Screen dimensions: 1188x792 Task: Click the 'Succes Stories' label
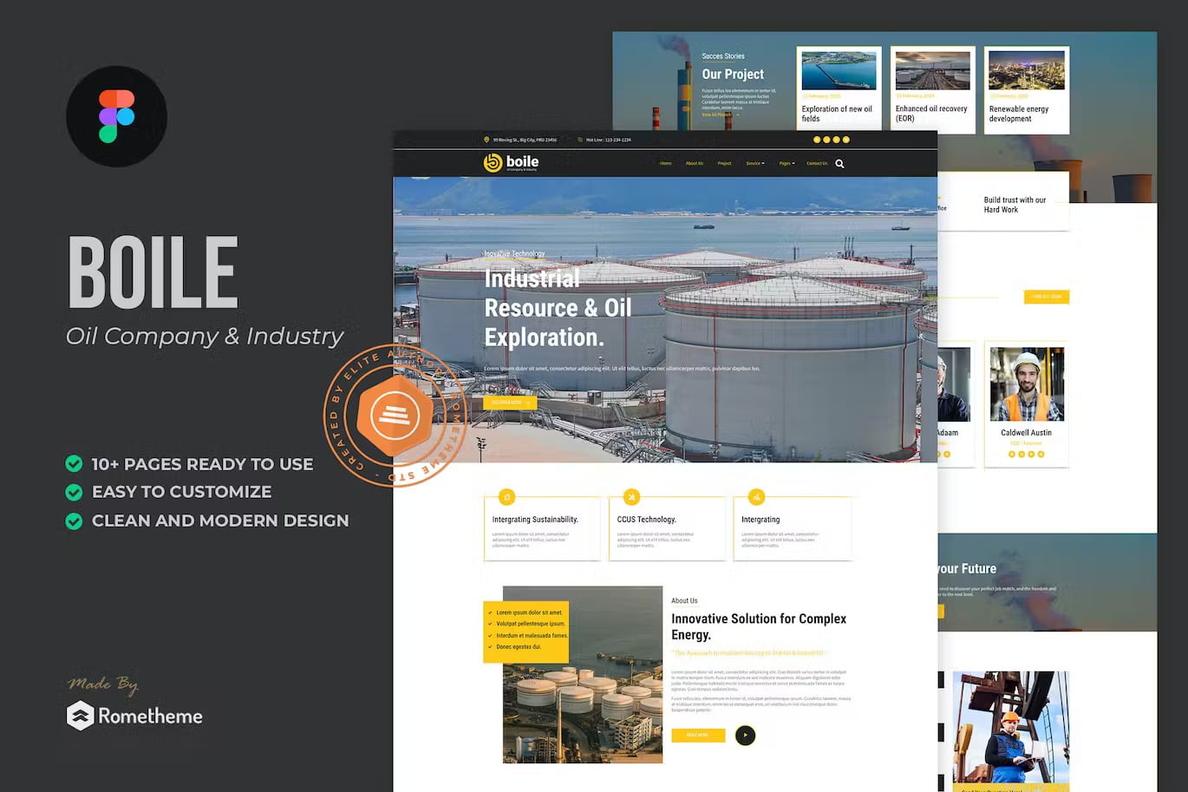723,56
